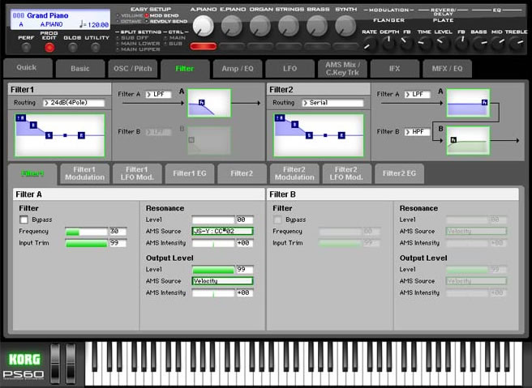
Task: Adjust the EQ MID knob
Action: pos(498,44)
